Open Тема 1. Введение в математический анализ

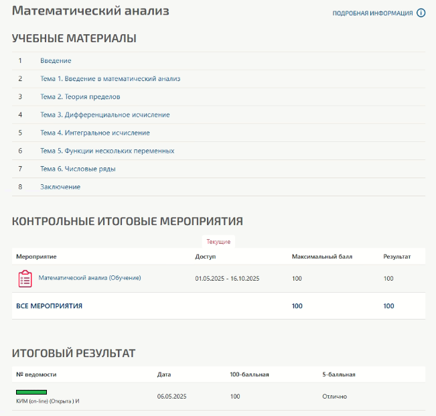(110, 79)
